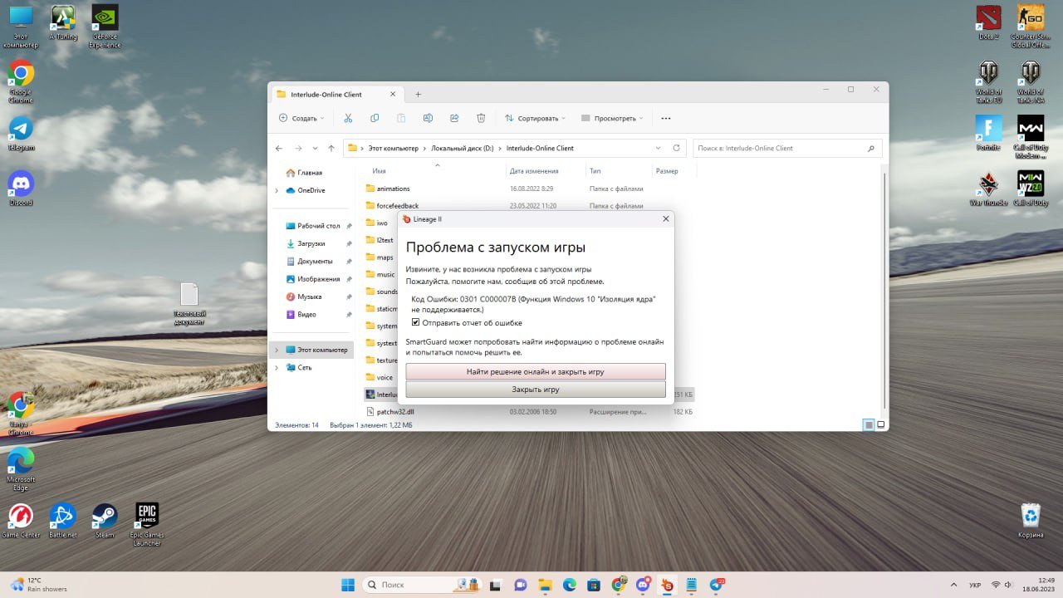Select the Recycle Bin desktop icon
The height and width of the screenshot is (598, 1063).
[x=1031, y=520]
